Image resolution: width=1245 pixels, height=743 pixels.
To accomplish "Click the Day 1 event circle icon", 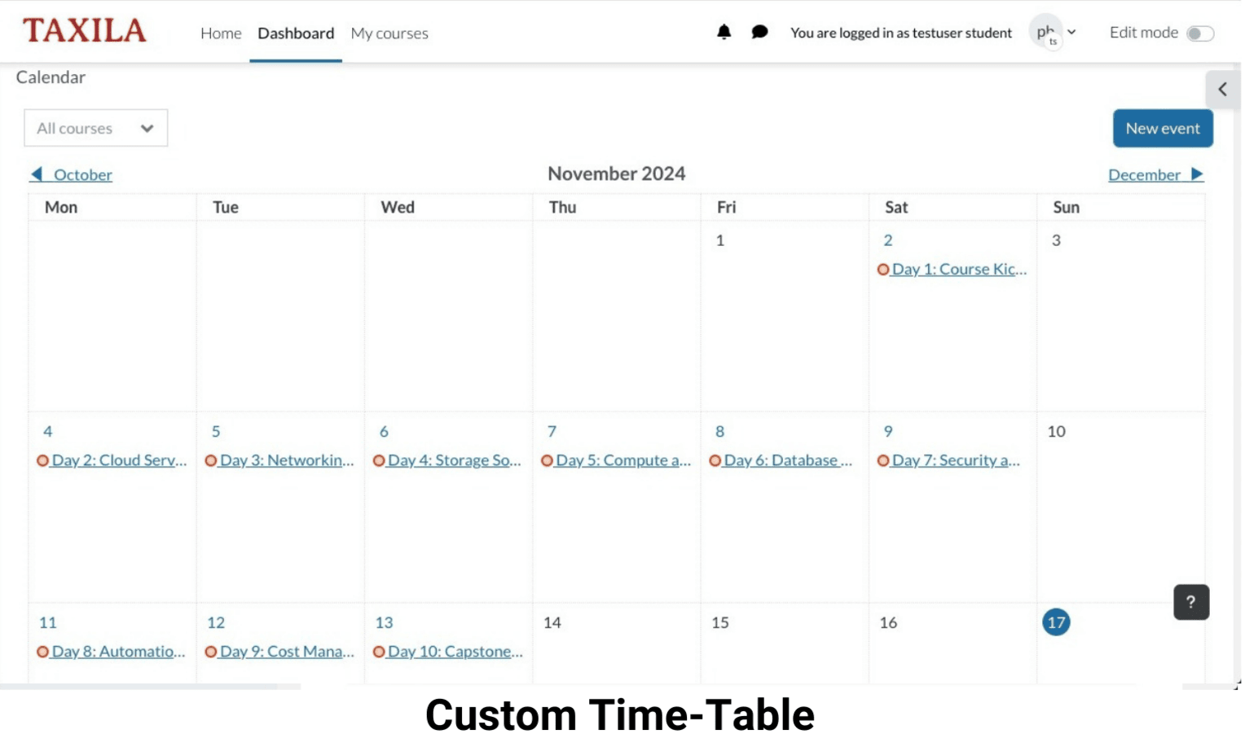I will [883, 270].
